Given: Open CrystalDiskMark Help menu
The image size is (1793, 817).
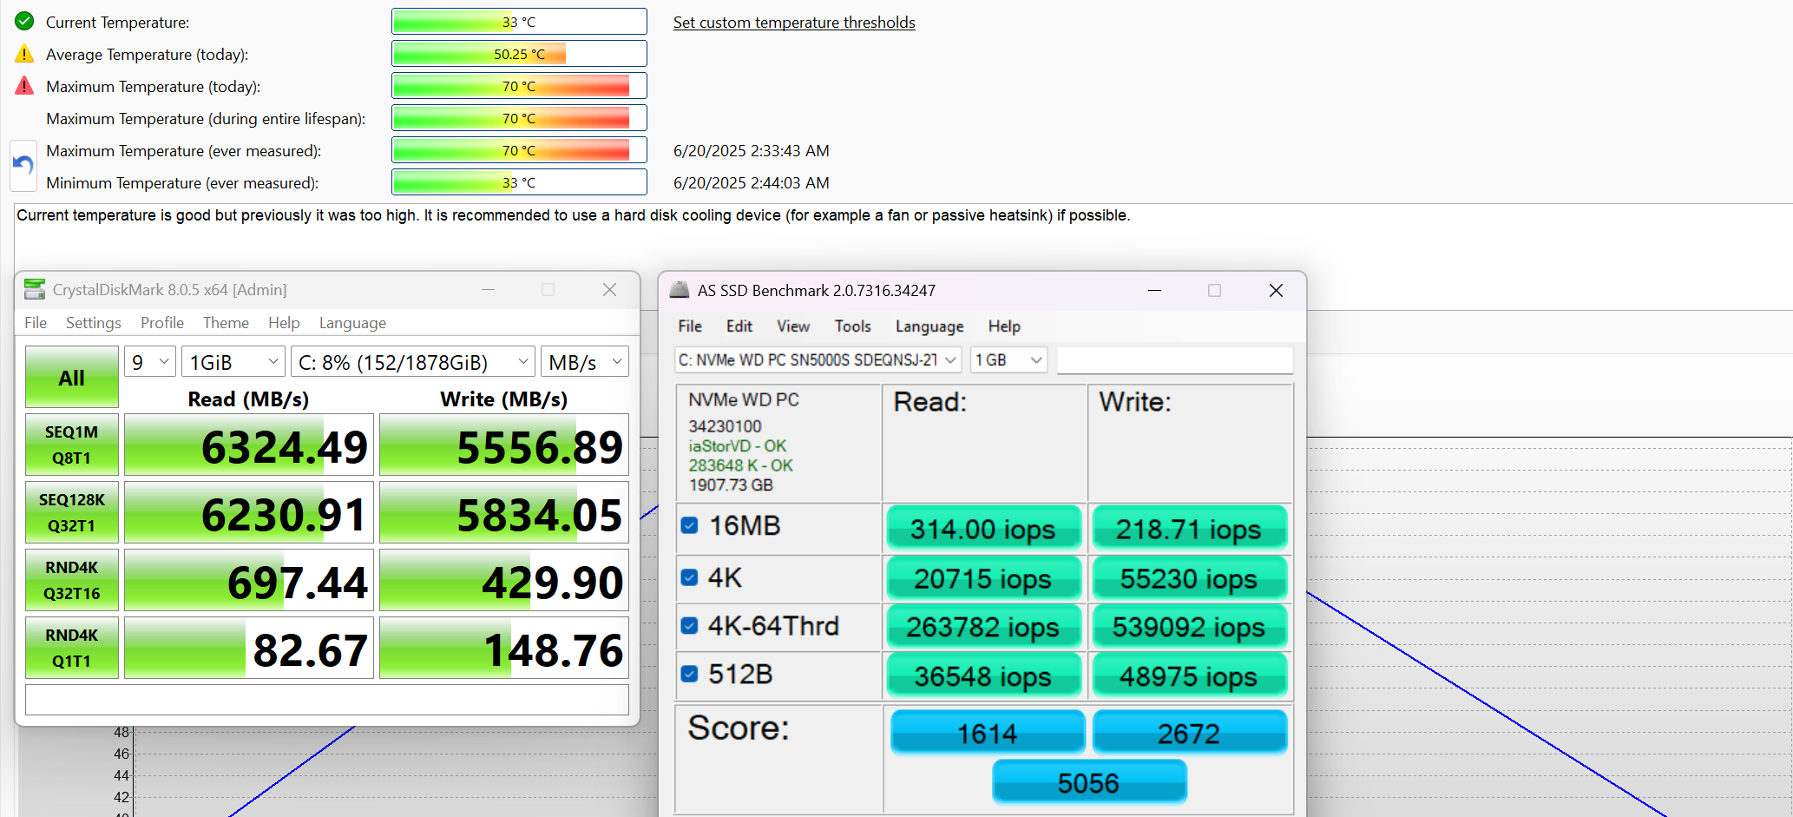Looking at the screenshot, I should (284, 323).
